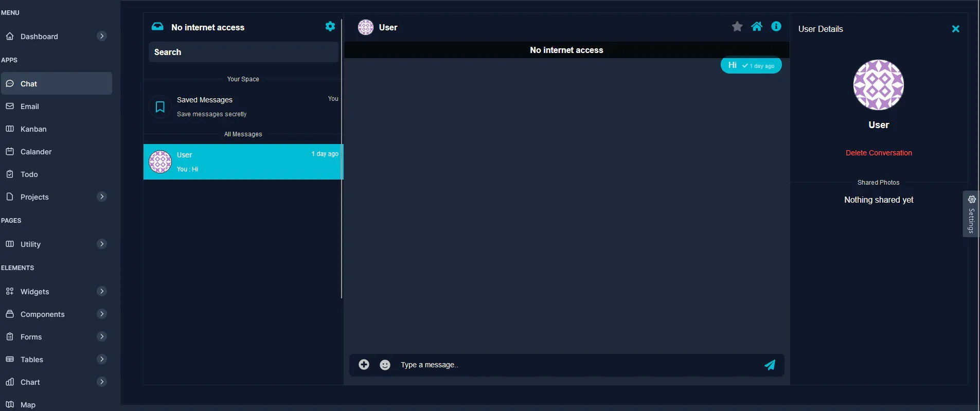Click the Todo clipboard icon
Screen dimensions: 980x411
pos(10,174)
